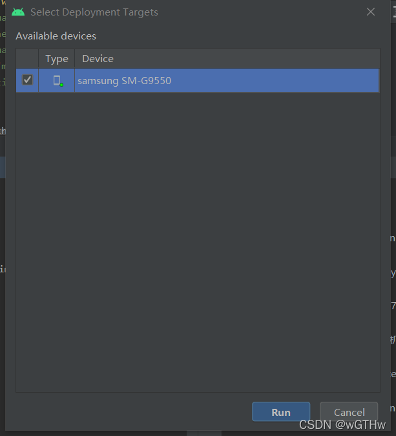Click empty space in the devices list

198,242
